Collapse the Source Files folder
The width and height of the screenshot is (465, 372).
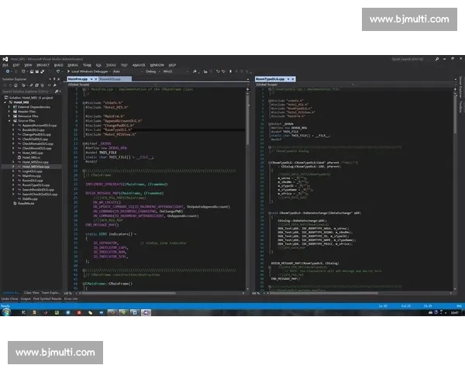coord(9,121)
